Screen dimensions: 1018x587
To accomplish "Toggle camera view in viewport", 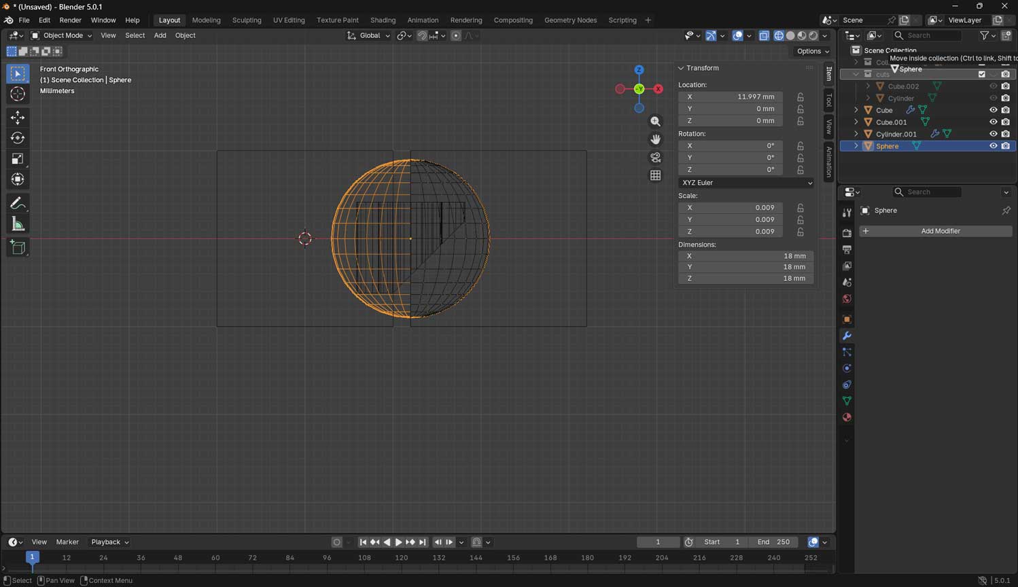I will pos(655,158).
